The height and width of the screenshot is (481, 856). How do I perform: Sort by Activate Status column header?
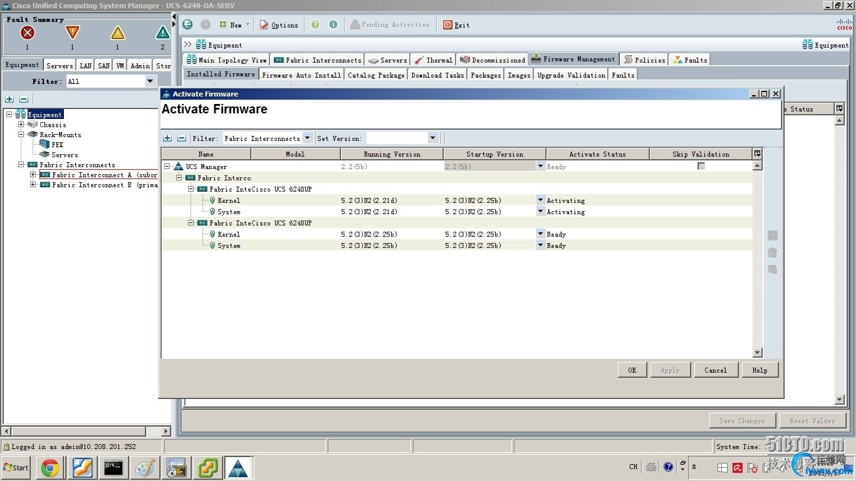(x=597, y=153)
